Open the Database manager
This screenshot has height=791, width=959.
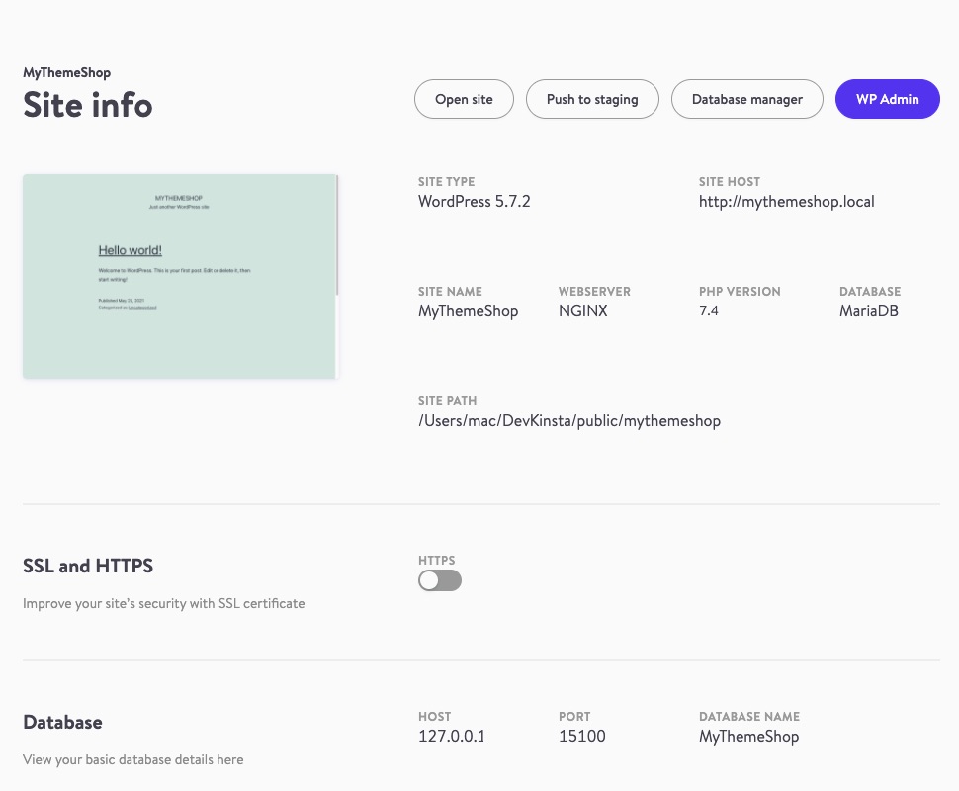pyautogui.click(x=746, y=99)
